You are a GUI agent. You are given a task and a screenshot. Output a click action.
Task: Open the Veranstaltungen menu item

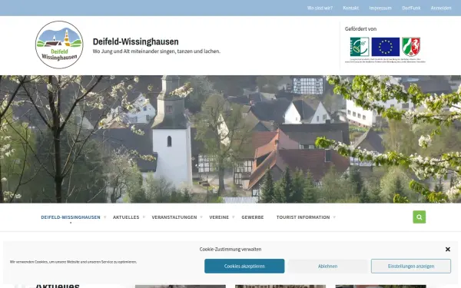click(174, 217)
